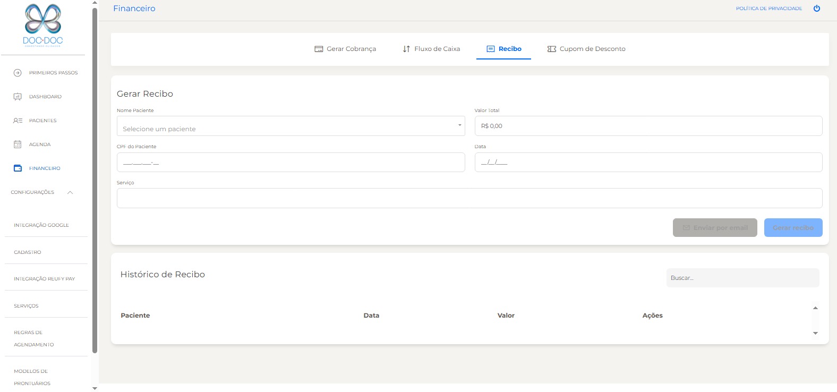Collapse the Configurações section chevron

70,192
